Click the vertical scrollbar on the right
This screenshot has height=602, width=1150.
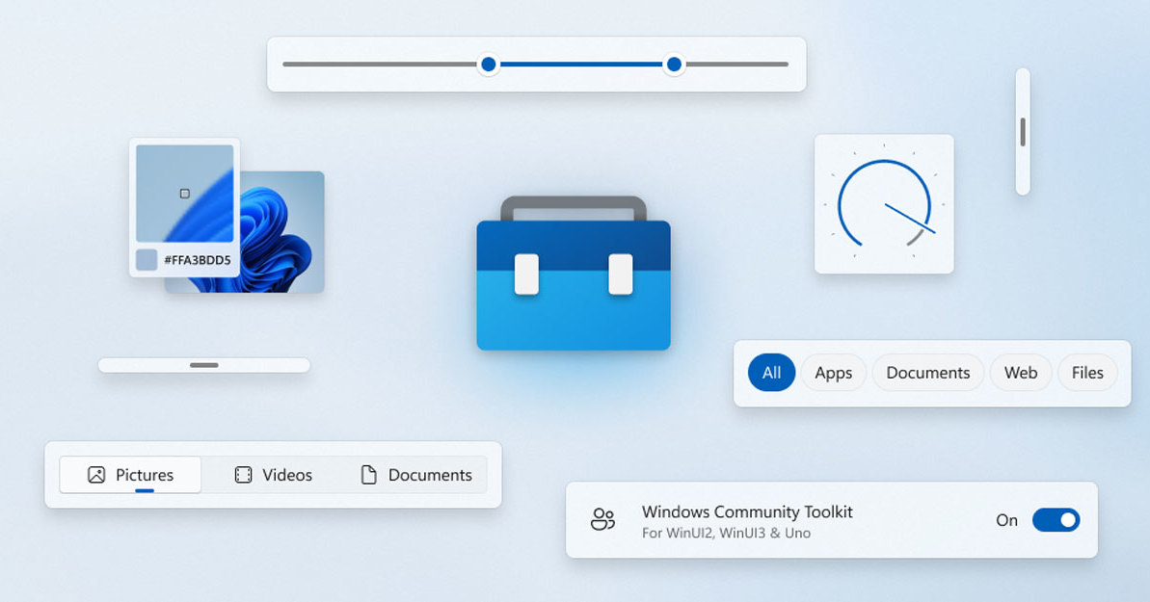(1022, 130)
